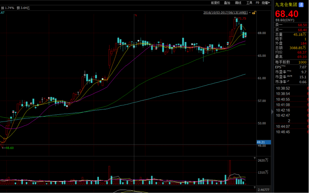
Task: Click the help '?' icon of volume panel
Action: (x=254, y=158)
